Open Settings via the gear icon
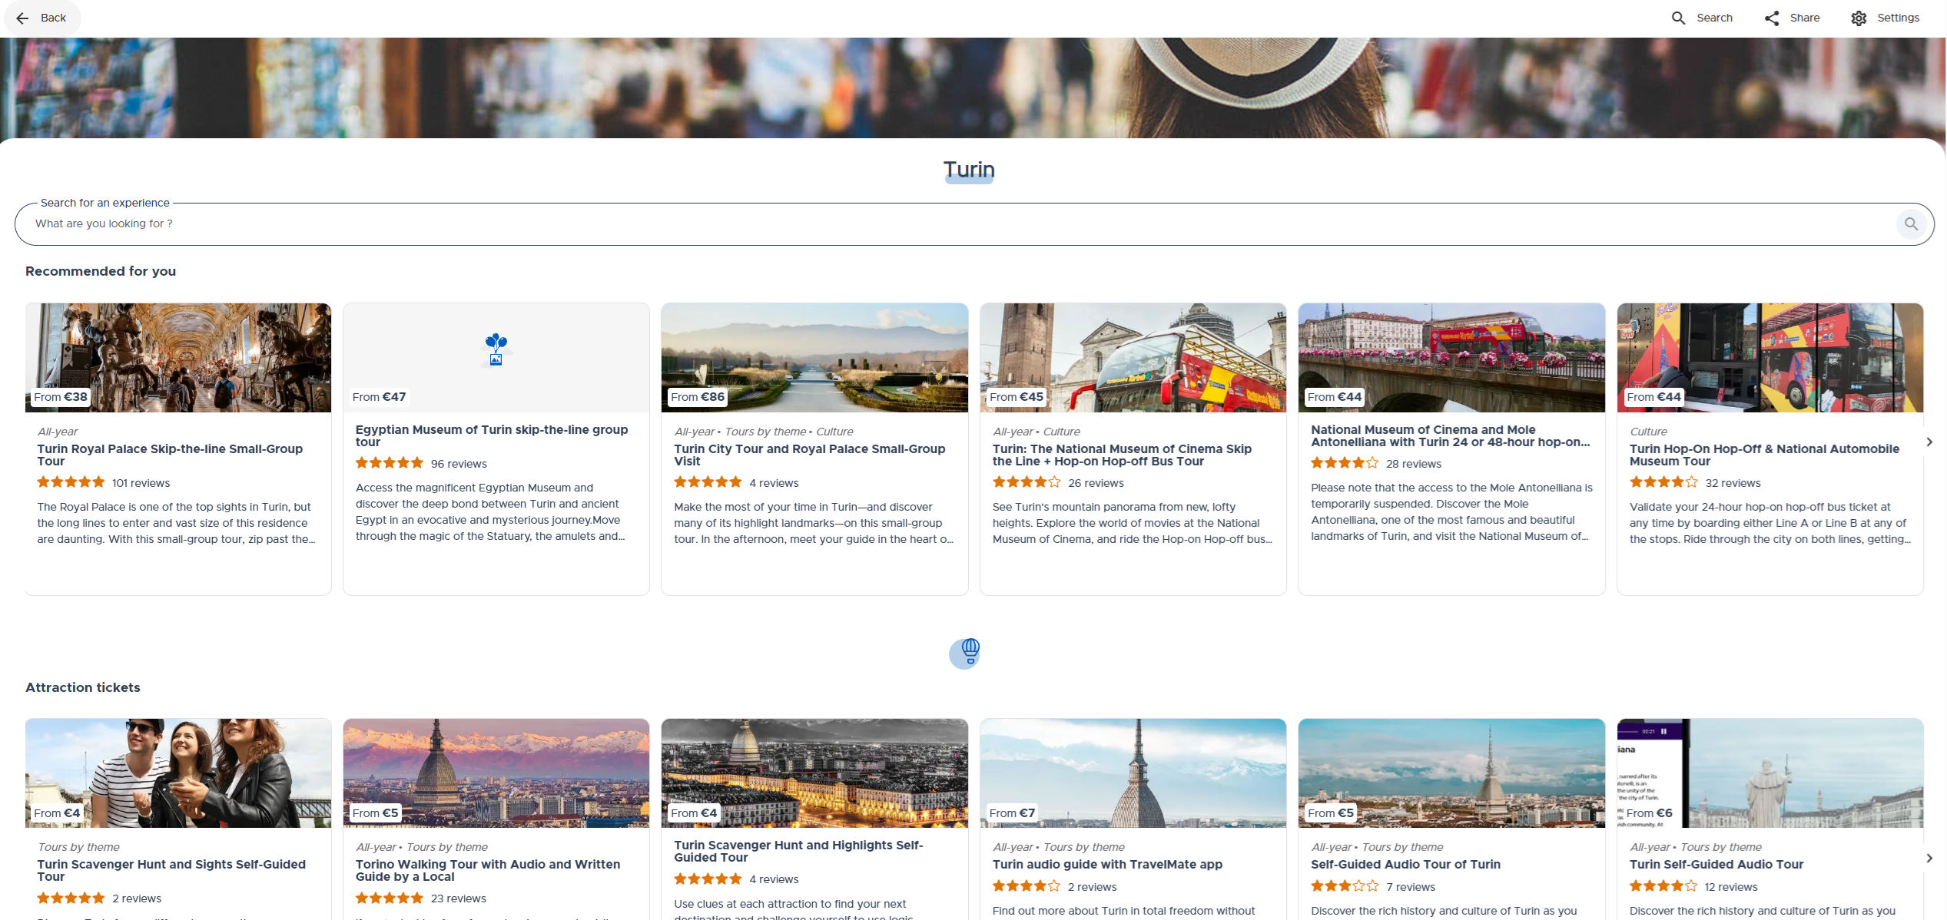 pos(1859,17)
